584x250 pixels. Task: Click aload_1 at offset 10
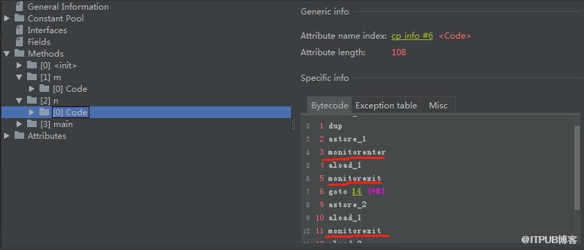(x=345, y=218)
